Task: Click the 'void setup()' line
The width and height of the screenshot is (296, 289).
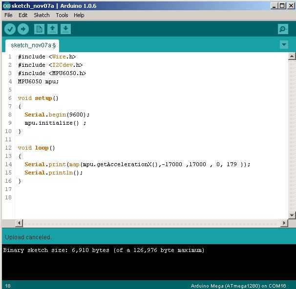Action: click(x=38, y=98)
